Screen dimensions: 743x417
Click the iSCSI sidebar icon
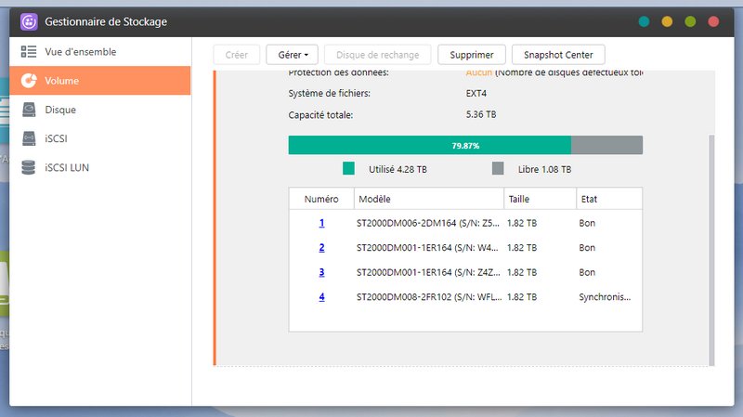click(29, 138)
